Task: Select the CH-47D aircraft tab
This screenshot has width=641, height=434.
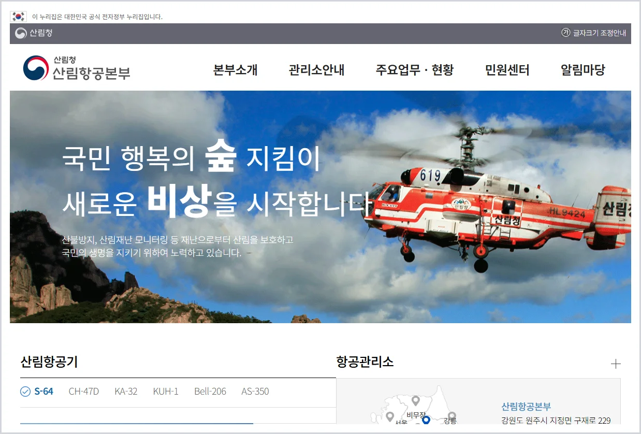Action: [x=84, y=392]
